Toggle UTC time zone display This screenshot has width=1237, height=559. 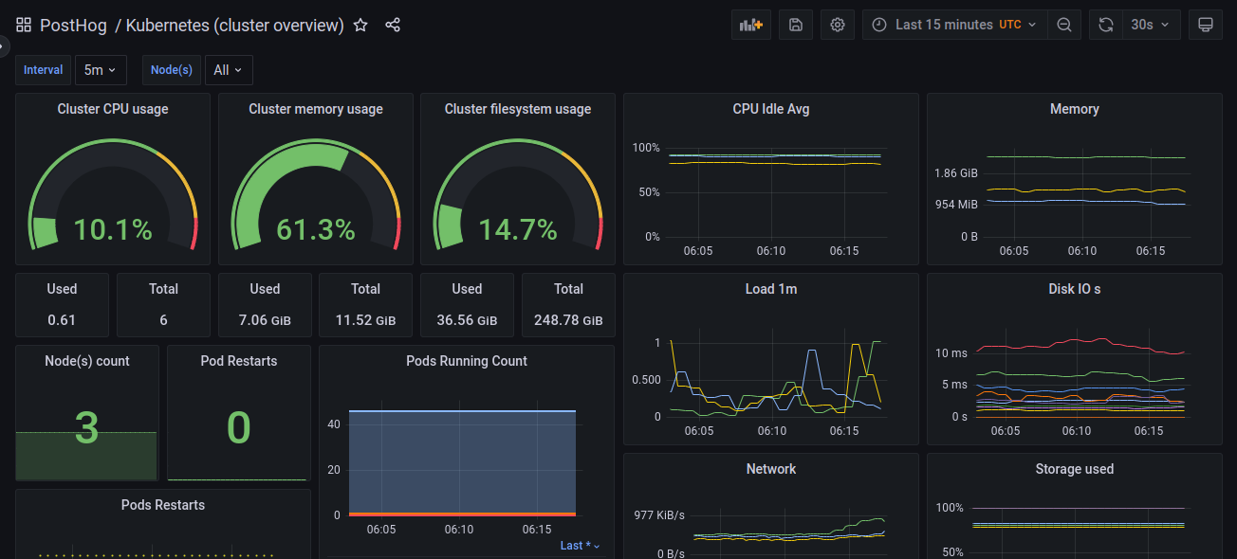[x=1008, y=24]
